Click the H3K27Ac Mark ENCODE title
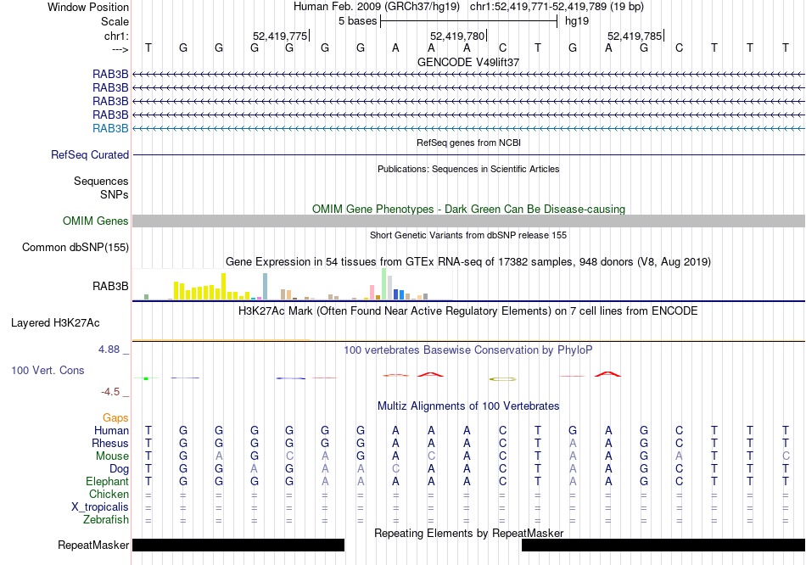Viewport: 806px width, 565px height. coord(468,311)
